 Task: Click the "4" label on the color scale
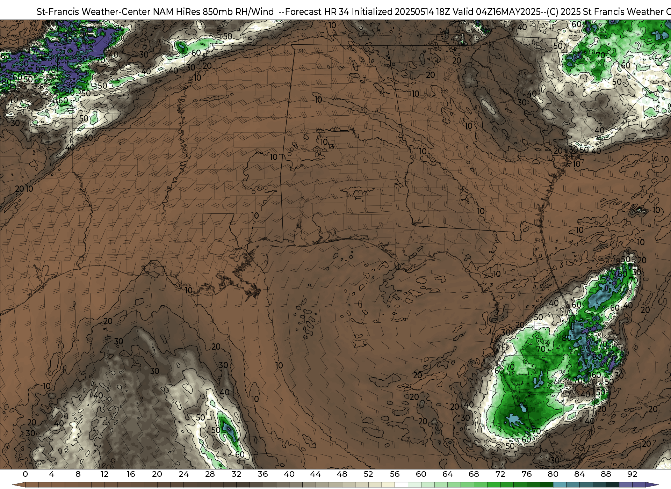click(52, 474)
